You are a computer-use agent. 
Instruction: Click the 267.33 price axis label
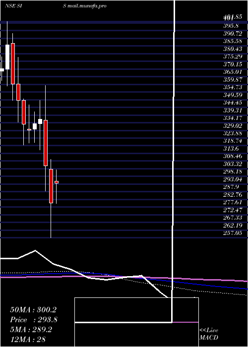click(233, 218)
